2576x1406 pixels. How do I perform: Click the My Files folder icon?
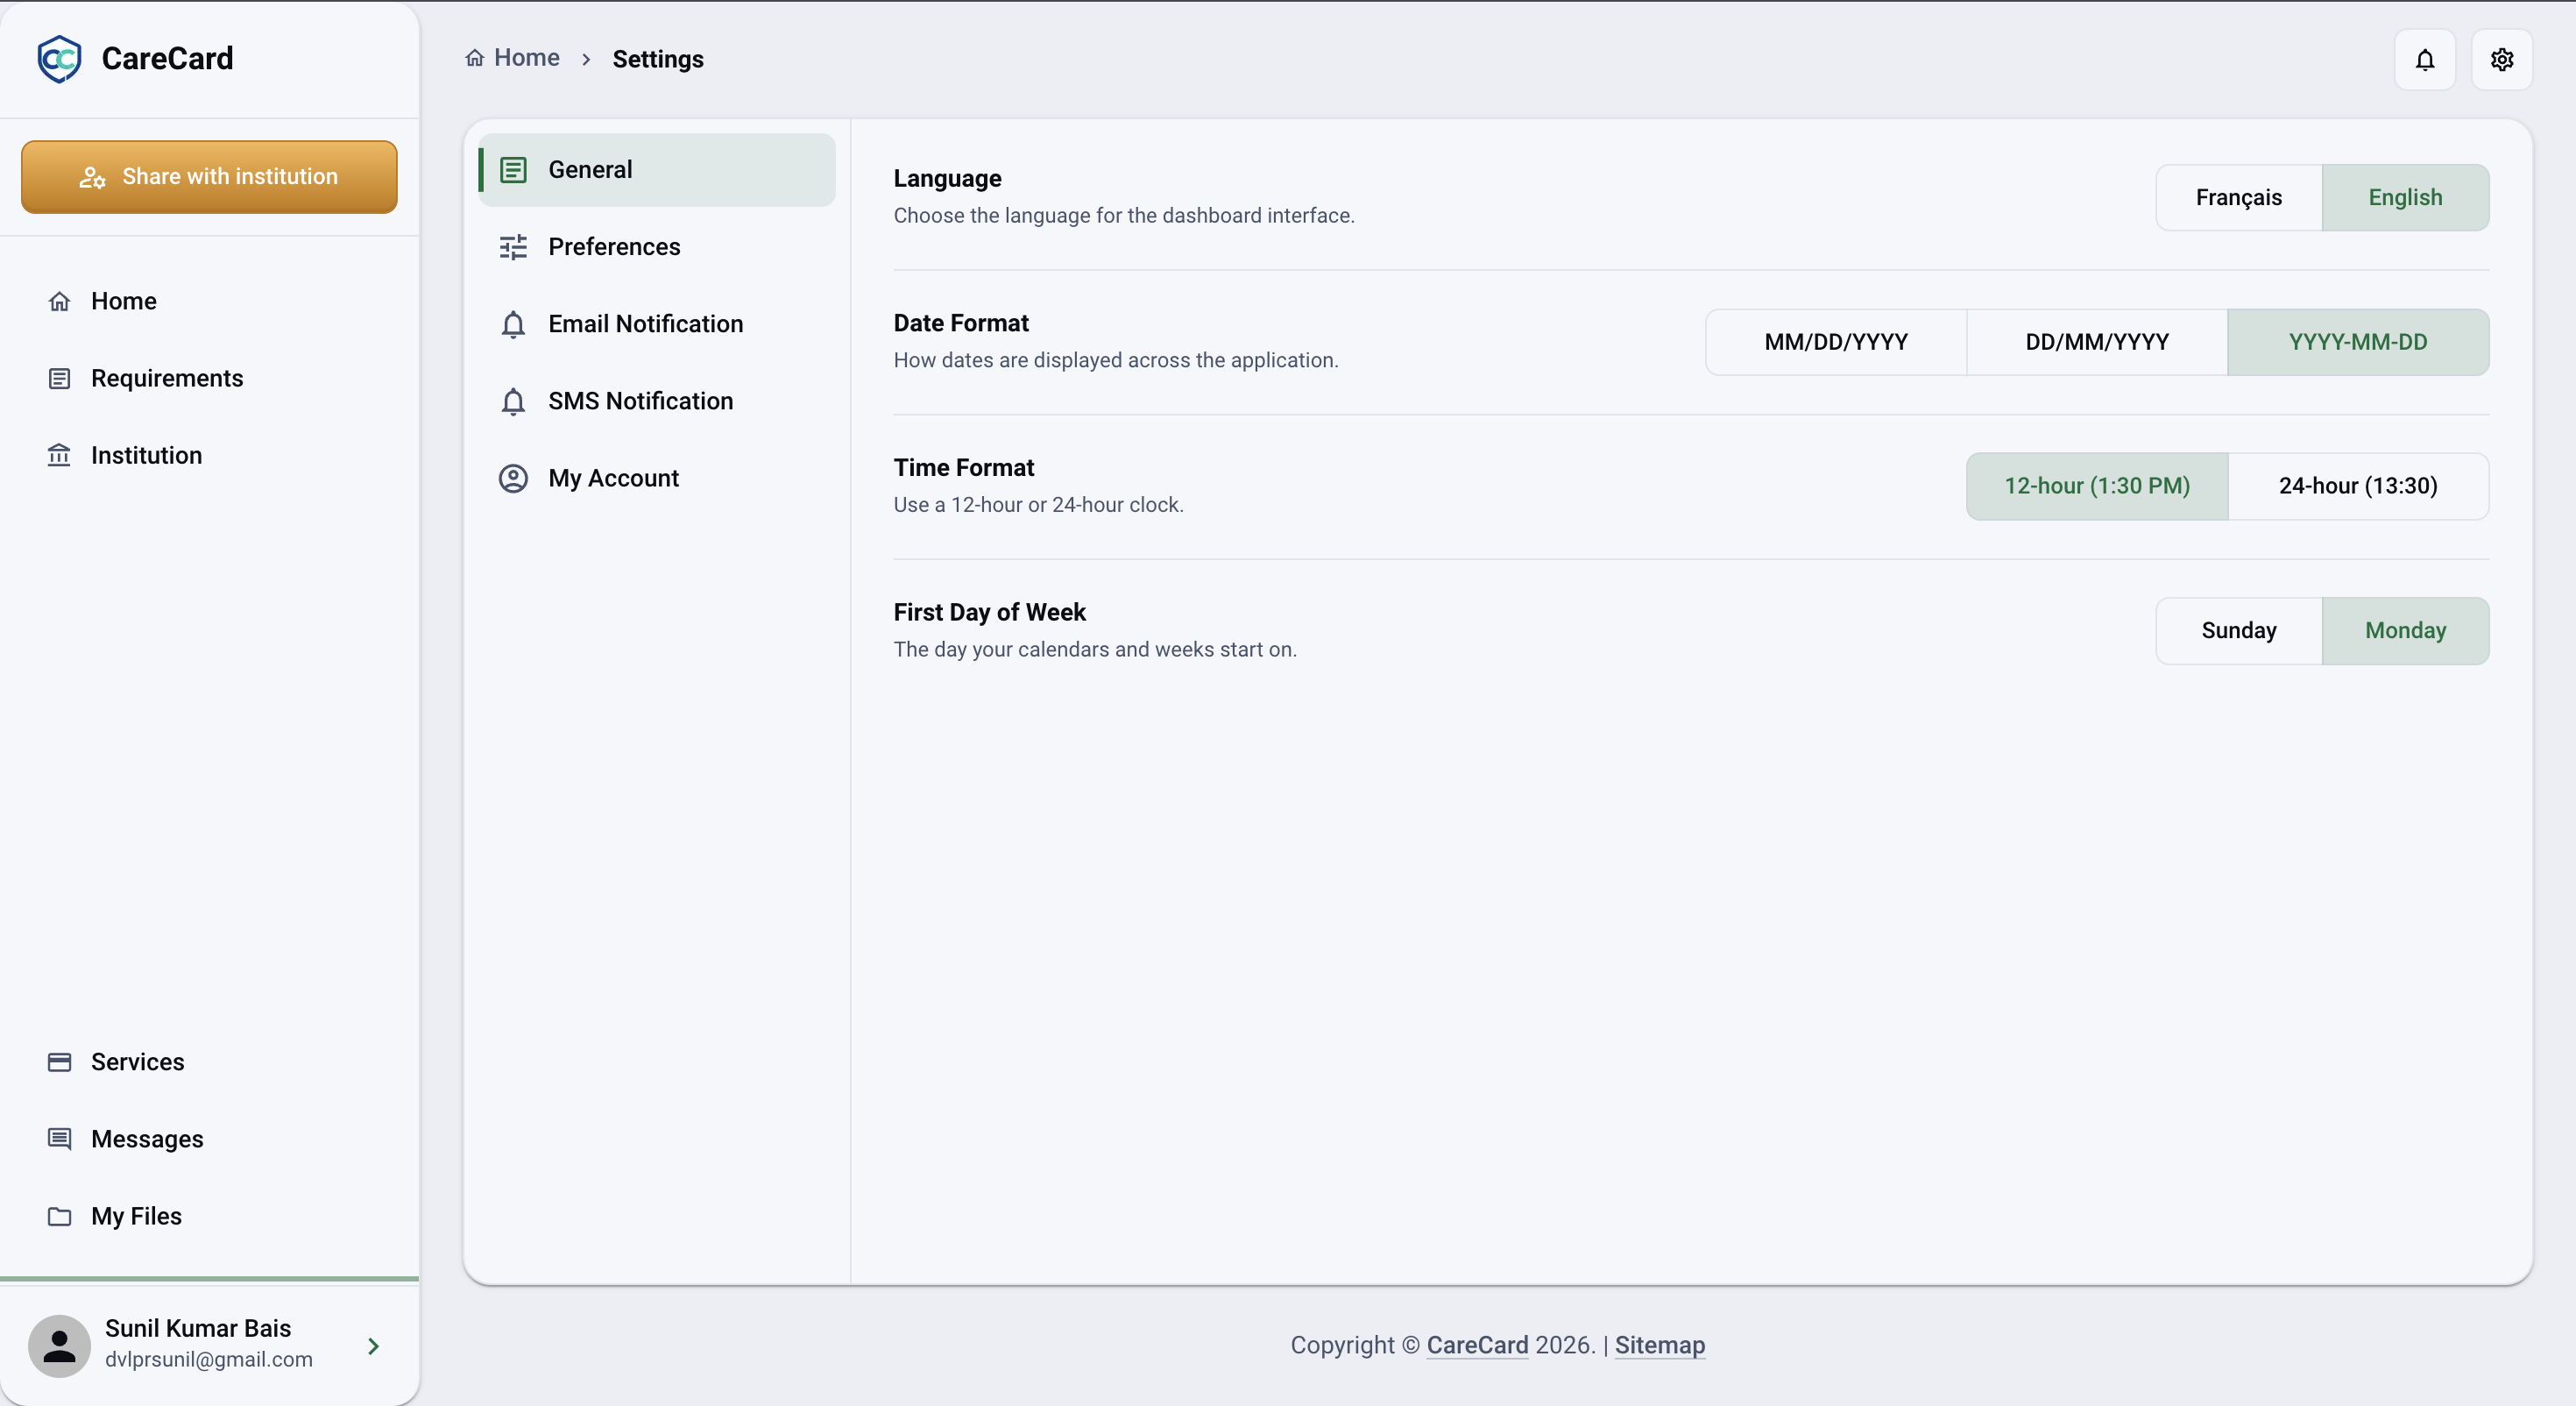point(59,1216)
